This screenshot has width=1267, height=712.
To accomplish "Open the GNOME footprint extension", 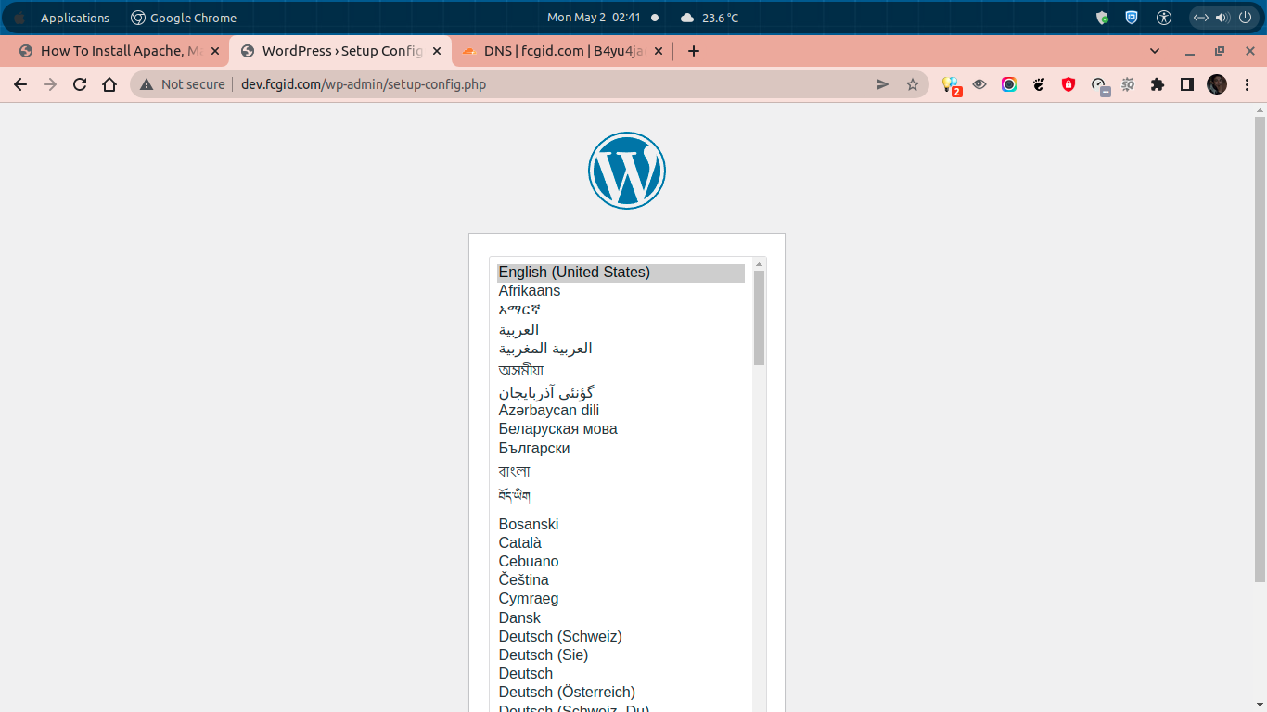I will tap(1039, 84).
